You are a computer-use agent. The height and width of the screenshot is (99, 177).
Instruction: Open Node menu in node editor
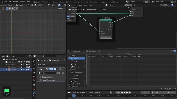coord(90,5)
